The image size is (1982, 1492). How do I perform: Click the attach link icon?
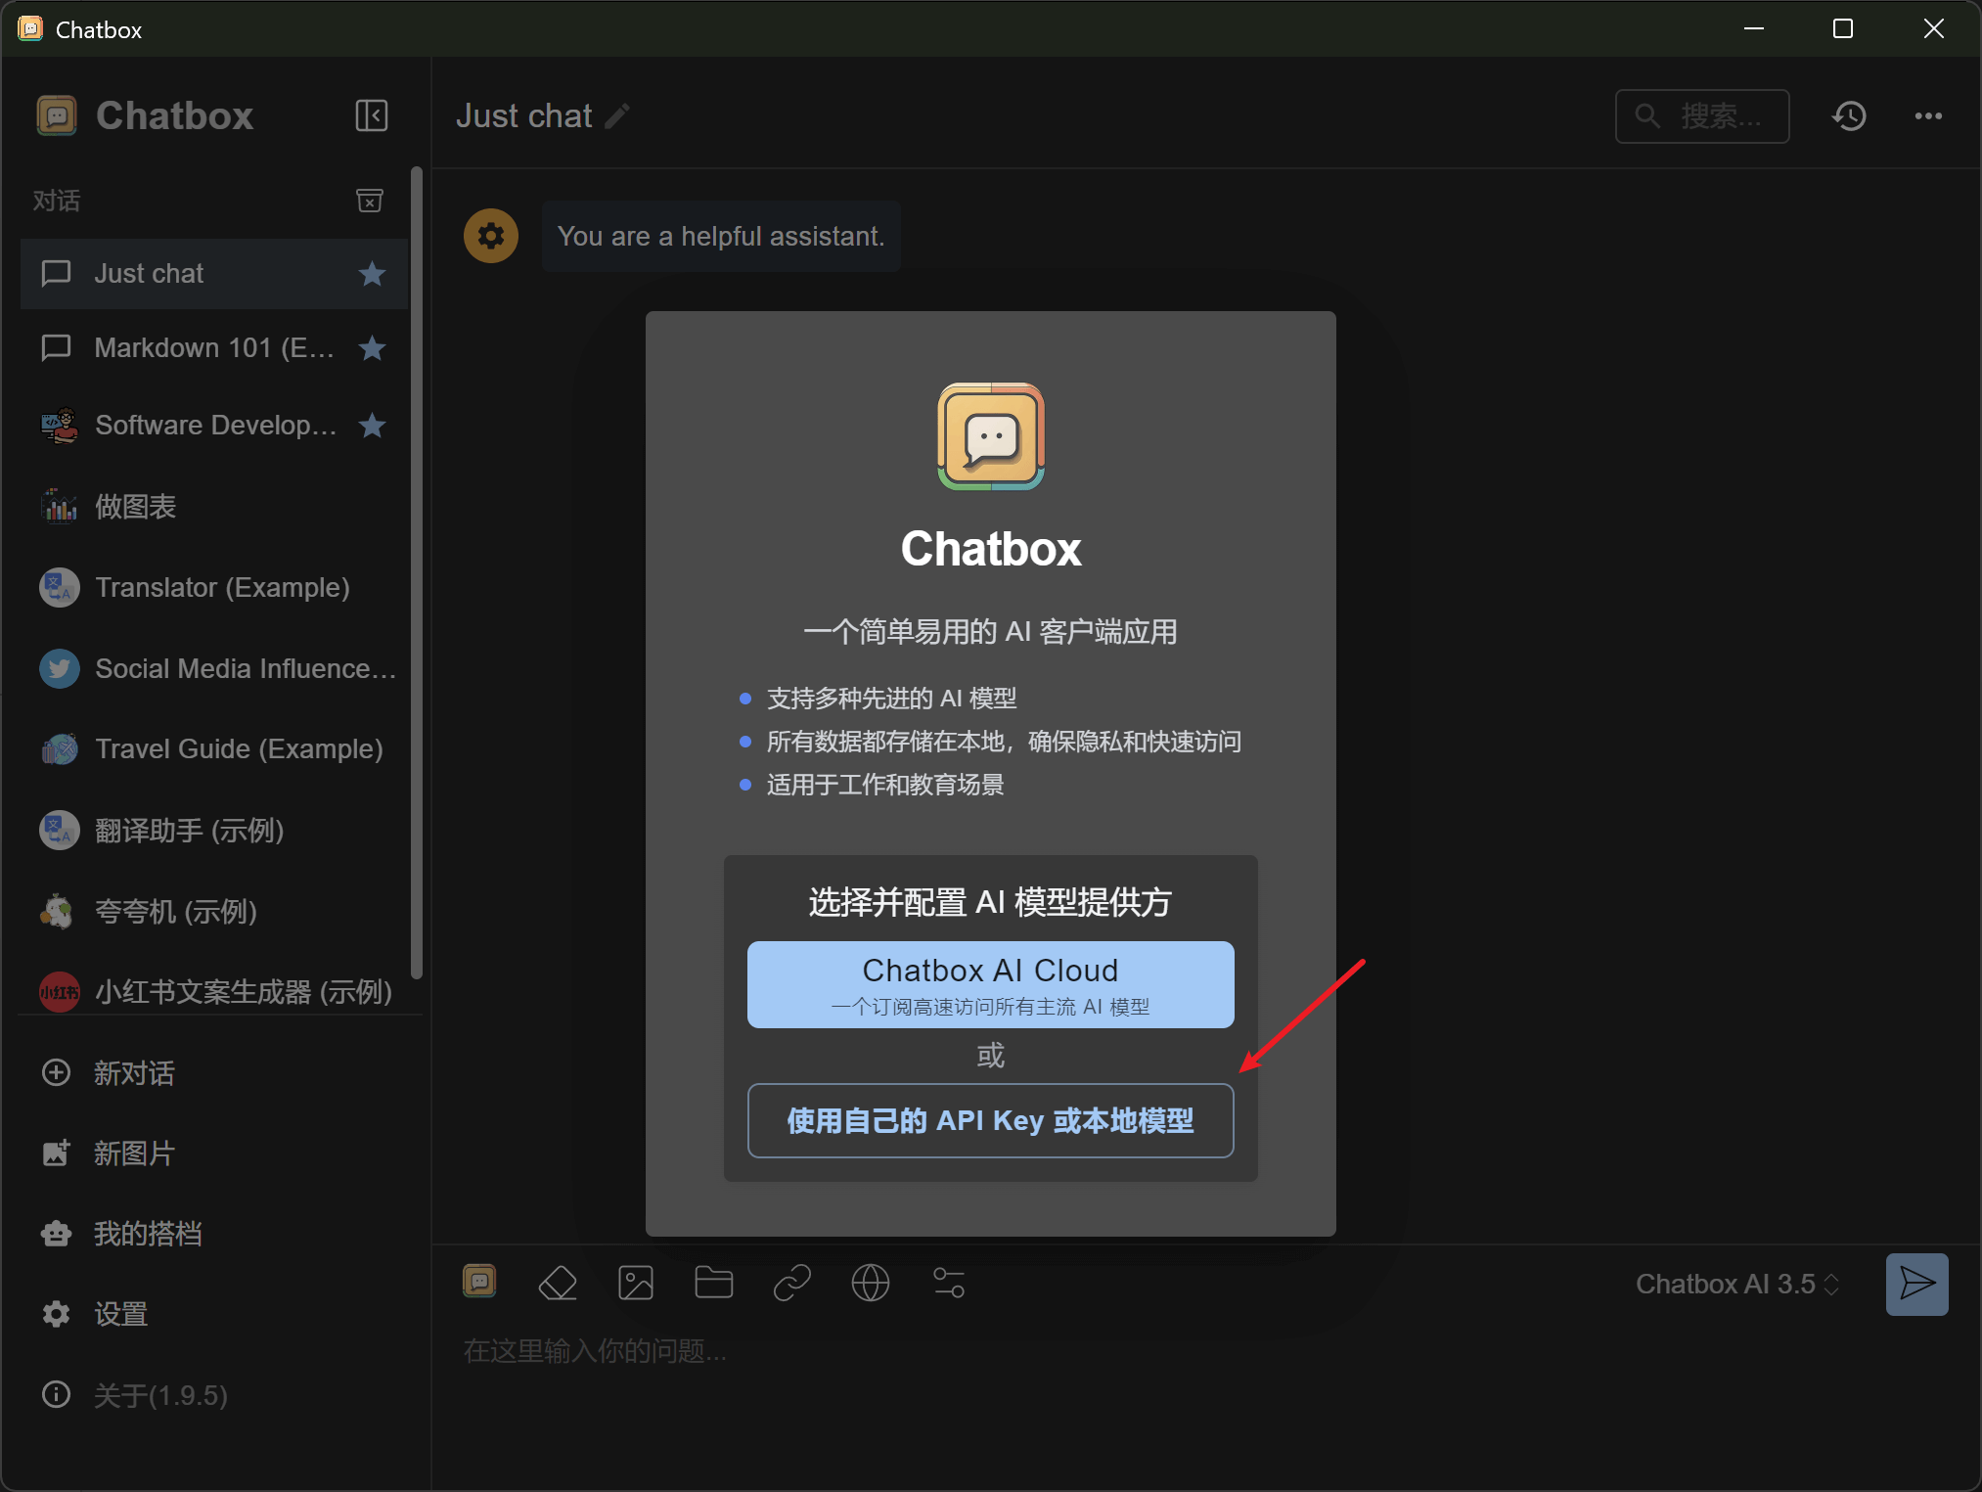791,1283
